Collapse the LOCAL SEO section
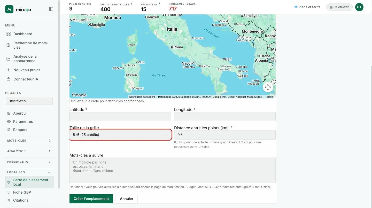 pos(29,172)
